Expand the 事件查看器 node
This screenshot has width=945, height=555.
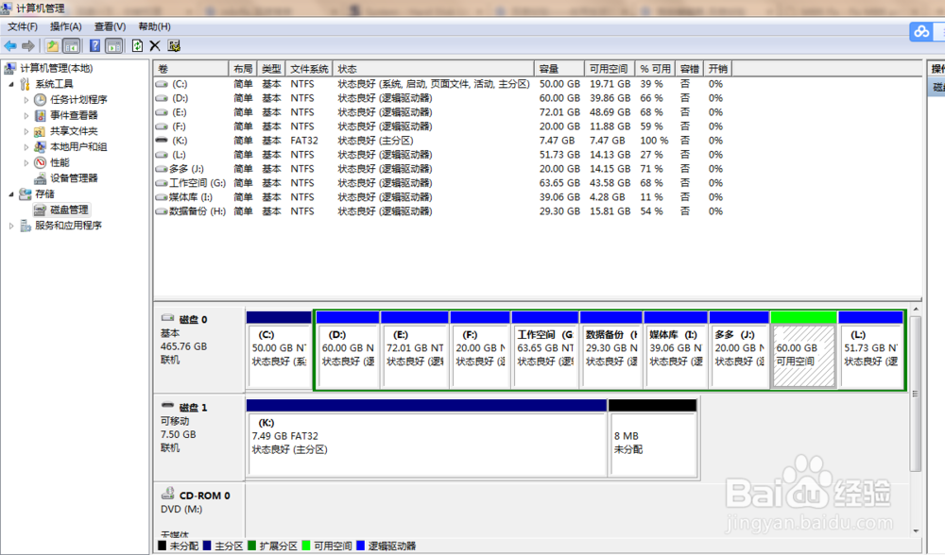(26, 115)
